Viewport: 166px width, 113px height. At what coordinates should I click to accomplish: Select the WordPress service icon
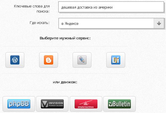[15, 60]
